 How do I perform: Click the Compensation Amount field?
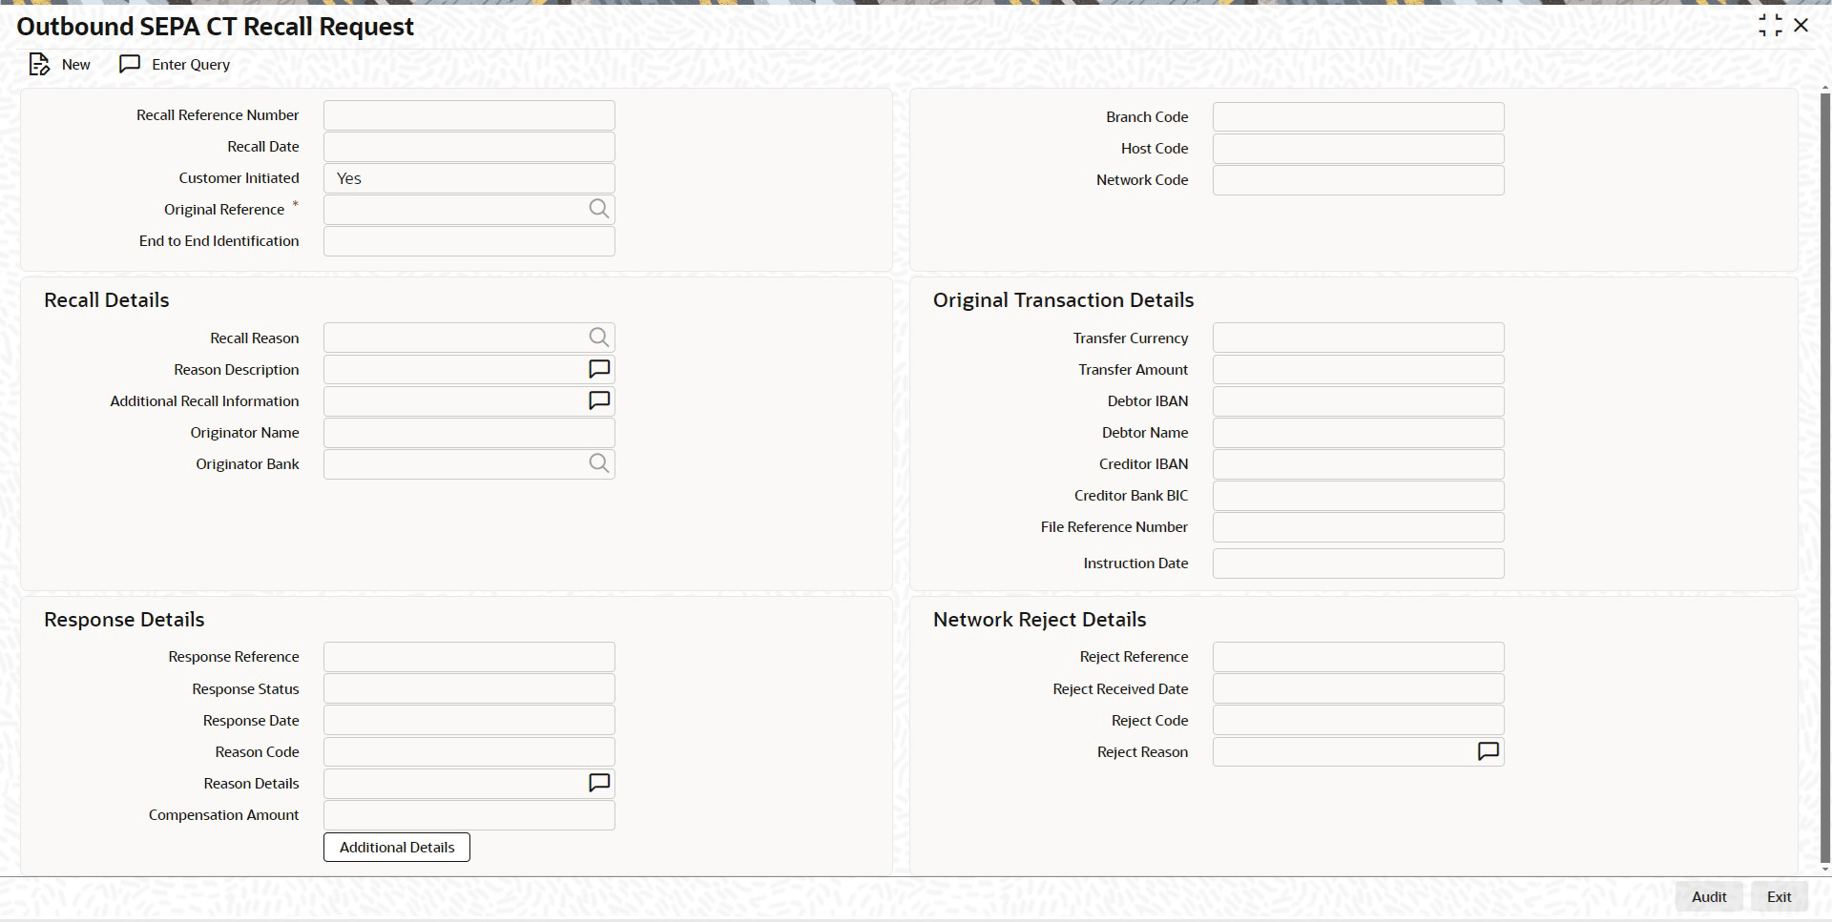tap(469, 815)
